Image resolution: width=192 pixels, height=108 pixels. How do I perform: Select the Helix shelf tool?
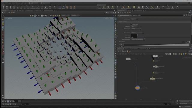74,7
